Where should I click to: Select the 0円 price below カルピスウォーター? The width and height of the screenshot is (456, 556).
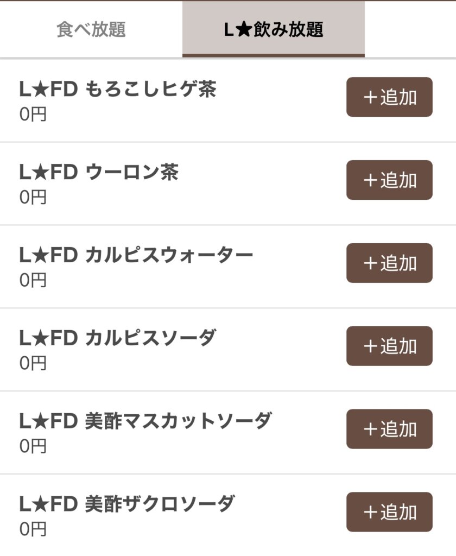click(33, 280)
